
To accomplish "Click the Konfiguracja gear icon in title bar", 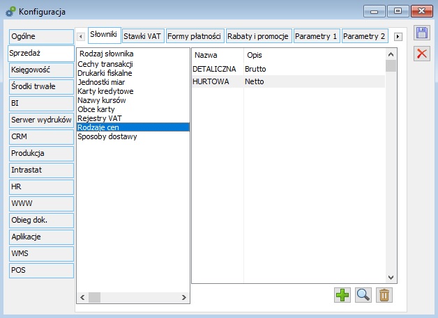I will click(10, 12).
